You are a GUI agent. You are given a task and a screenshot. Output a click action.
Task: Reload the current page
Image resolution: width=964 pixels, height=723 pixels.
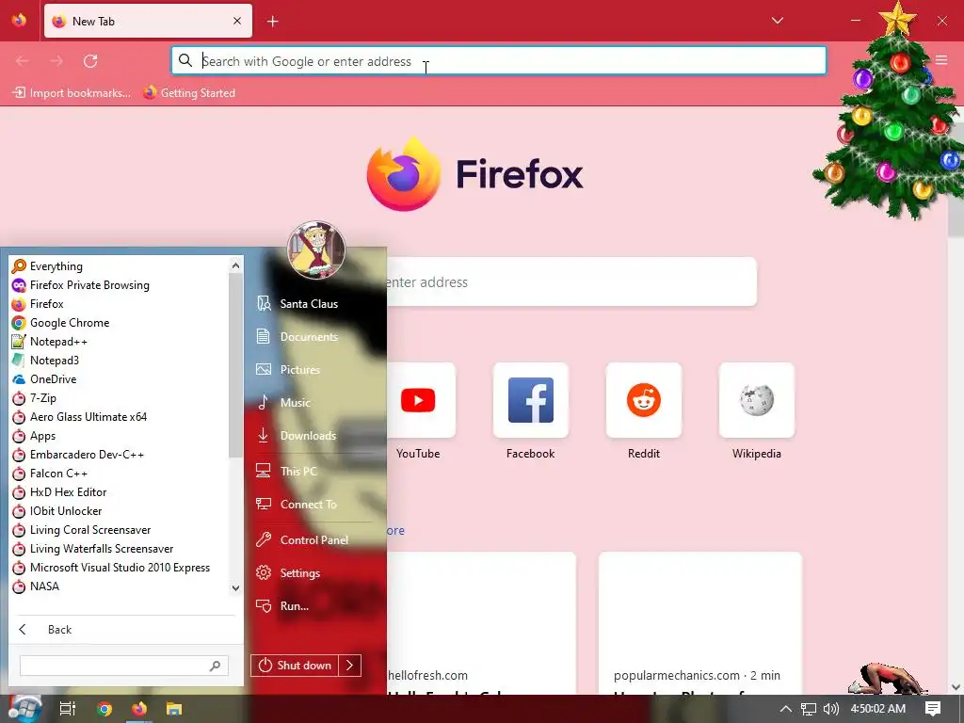coord(90,61)
